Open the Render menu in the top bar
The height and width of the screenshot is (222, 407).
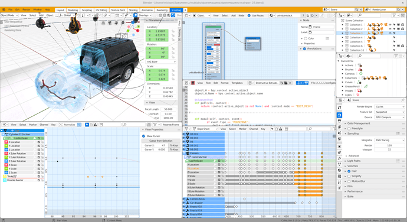(26, 9)
